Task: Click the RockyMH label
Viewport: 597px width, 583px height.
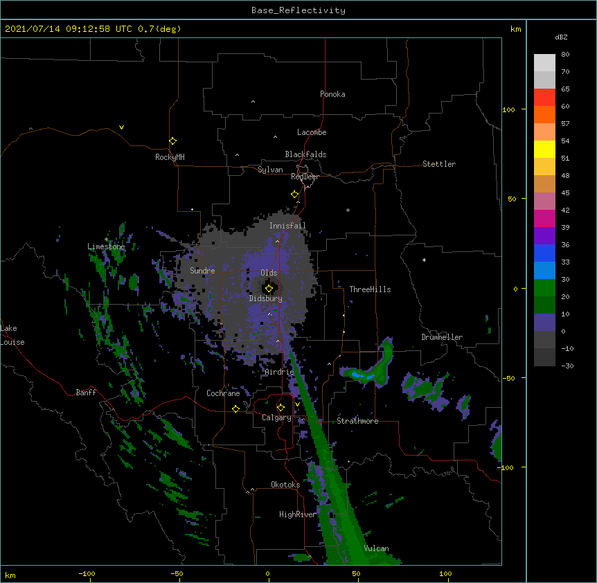Action: (170, 157)
